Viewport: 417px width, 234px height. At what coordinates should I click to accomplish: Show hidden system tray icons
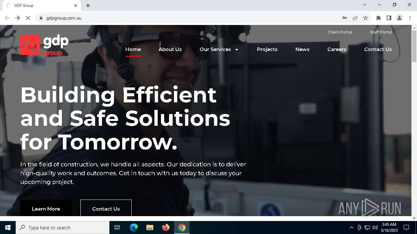click(x=352, y=227)
